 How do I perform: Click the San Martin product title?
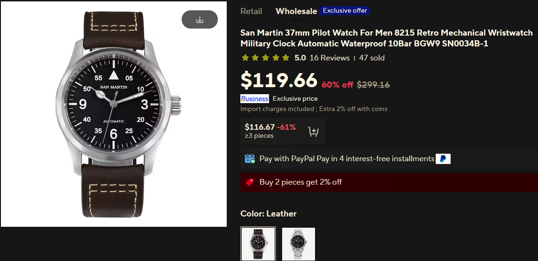pyautogui.click(x=386, y=38)
